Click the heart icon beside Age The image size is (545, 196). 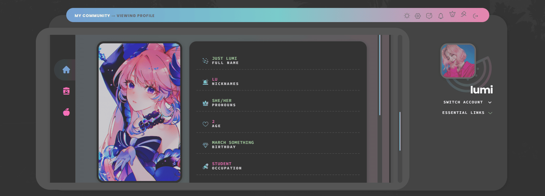pos(205,124)
